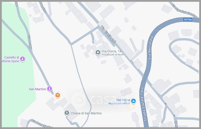Select the Via Portella street label
Image resolution: width=201 pixels, height=129 pixels.
(x=42, y=123)
